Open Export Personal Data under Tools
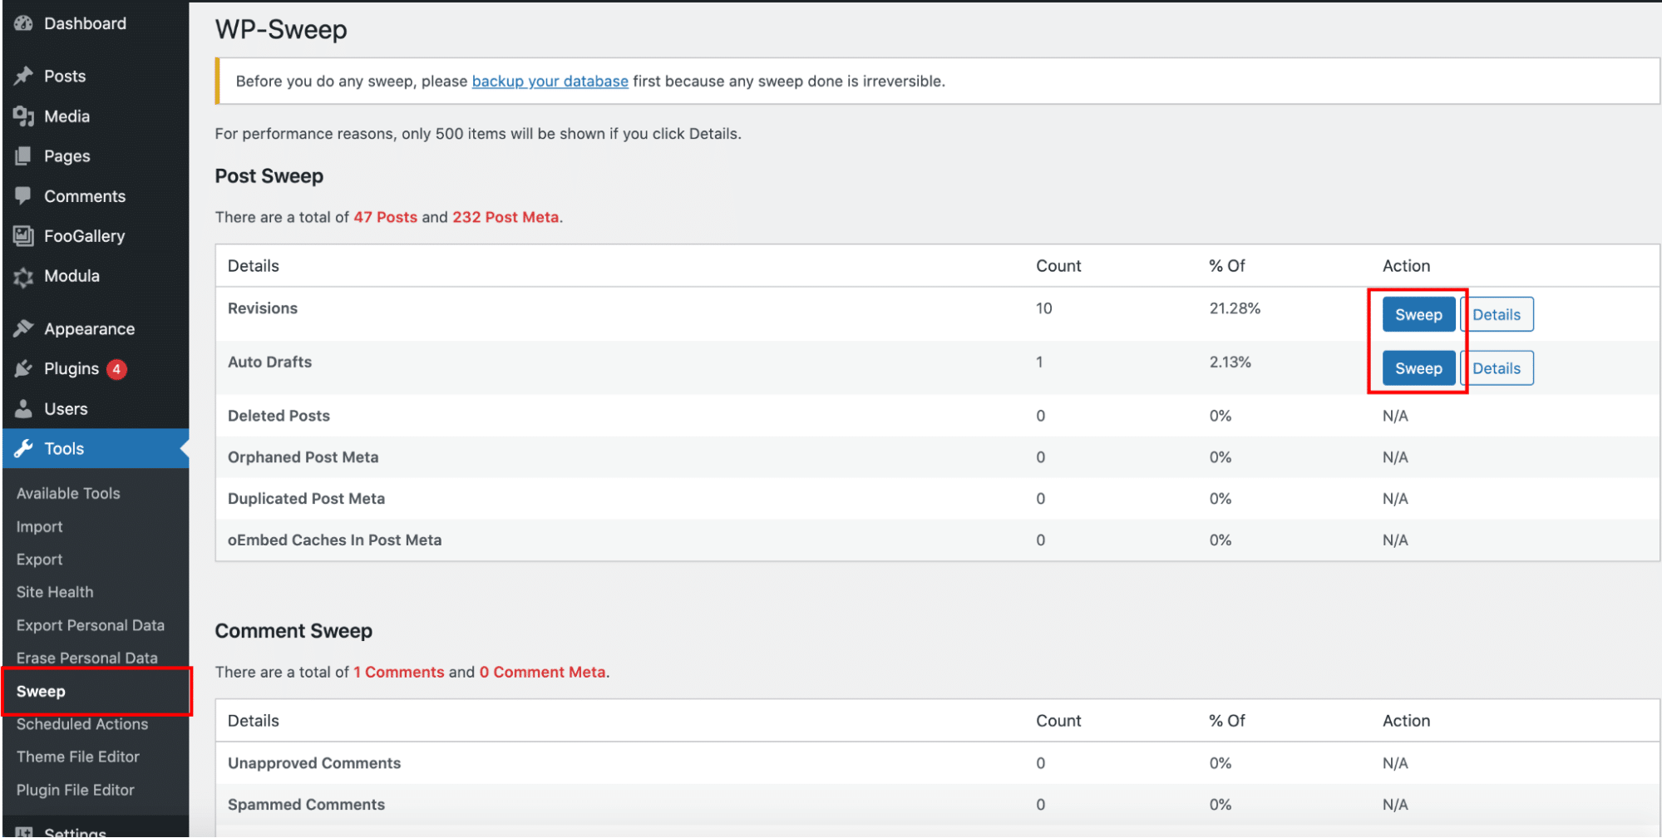The width and height of the screenshot is (1662, 838). (90, 625)
